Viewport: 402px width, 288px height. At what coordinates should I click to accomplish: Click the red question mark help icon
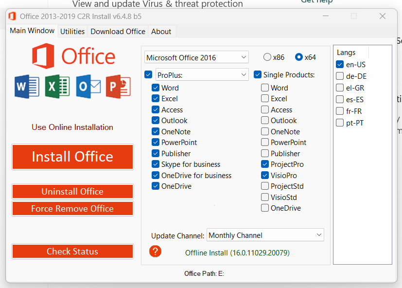(x=156, y=252)
